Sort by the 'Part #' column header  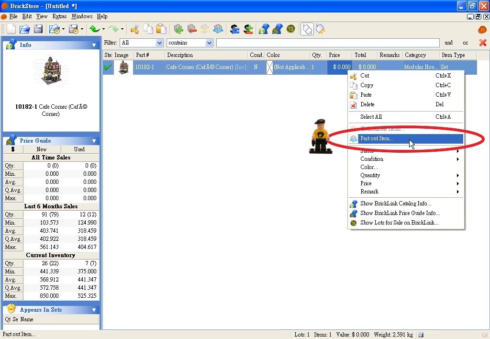click(x=149, y=55)
